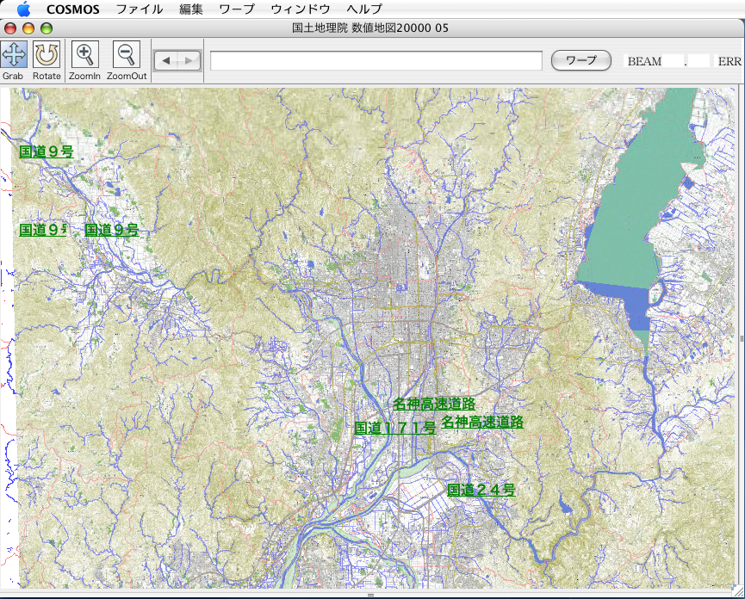The width and height of the screenshot is (745, 599).
Task: Open the Apple menu
Action: coord(23,9)
